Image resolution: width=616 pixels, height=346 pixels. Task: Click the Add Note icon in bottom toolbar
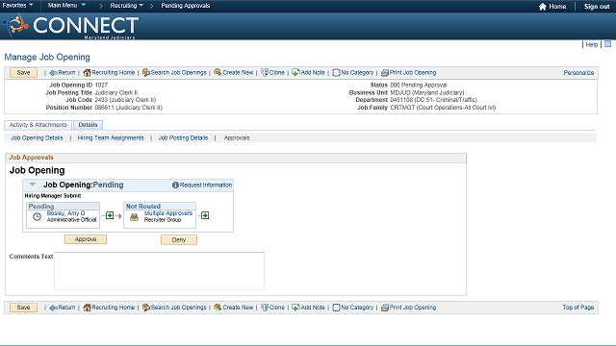point(295,308)
